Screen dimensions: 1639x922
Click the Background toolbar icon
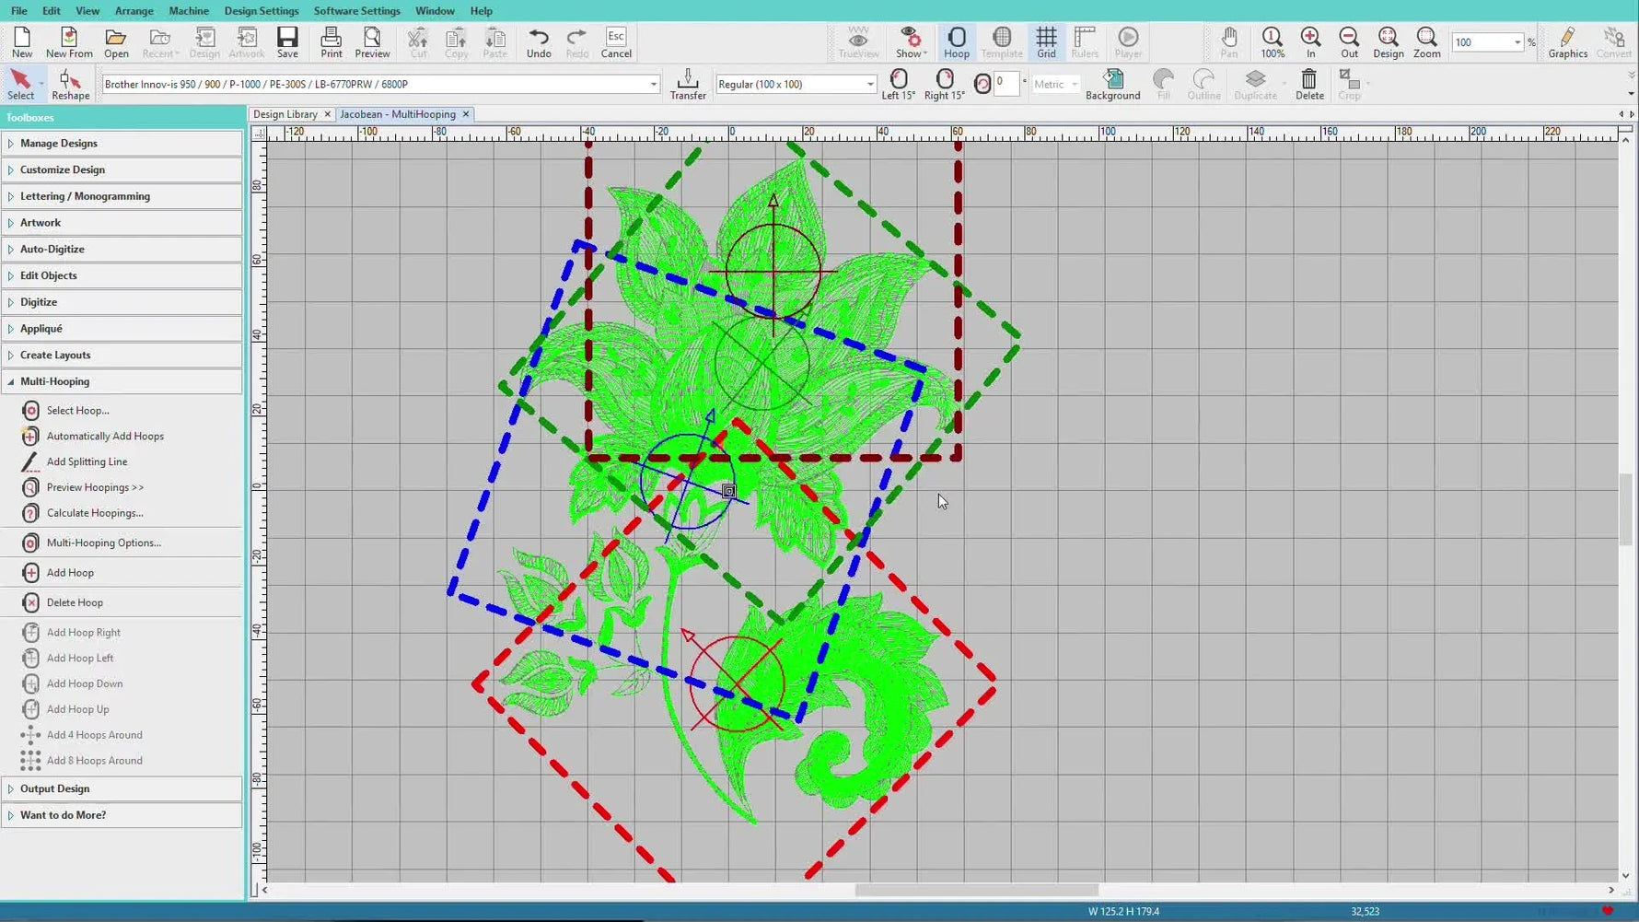coord(1113,84)
